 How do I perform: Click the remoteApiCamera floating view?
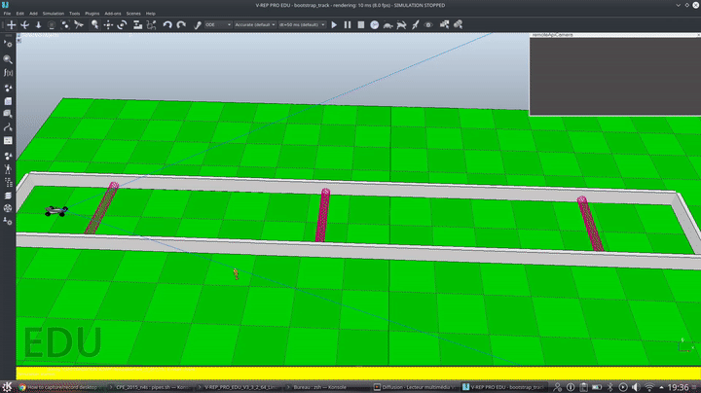pyautogui.click(x=614, y=73)
